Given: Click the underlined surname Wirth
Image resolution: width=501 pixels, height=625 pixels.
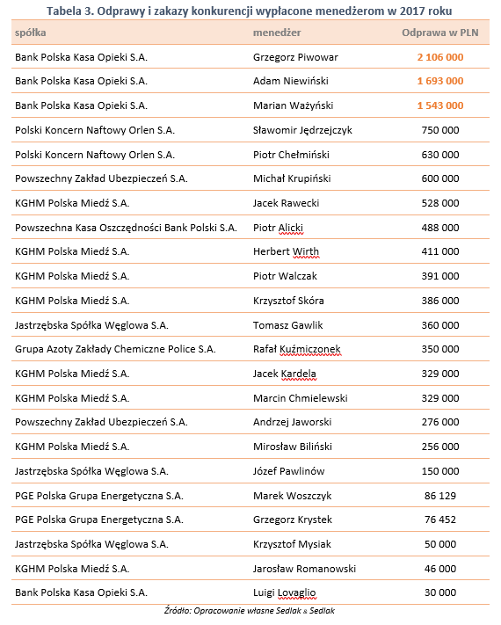Looking at the screenshot, I should point(306,251).
